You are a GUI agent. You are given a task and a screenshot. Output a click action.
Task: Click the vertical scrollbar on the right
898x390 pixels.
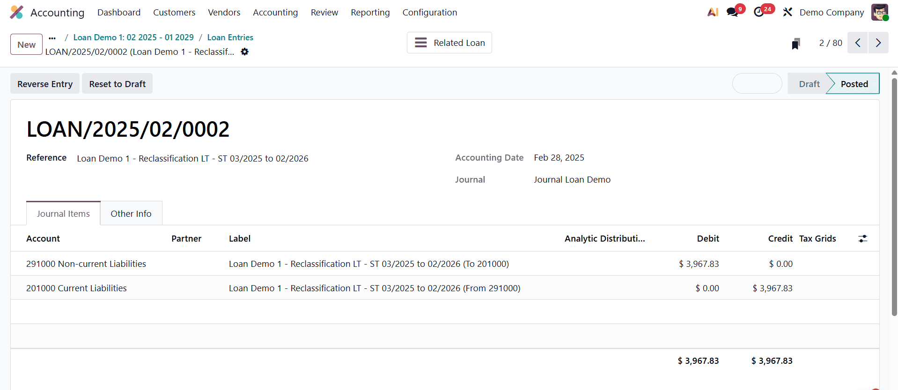pos(894,197)
